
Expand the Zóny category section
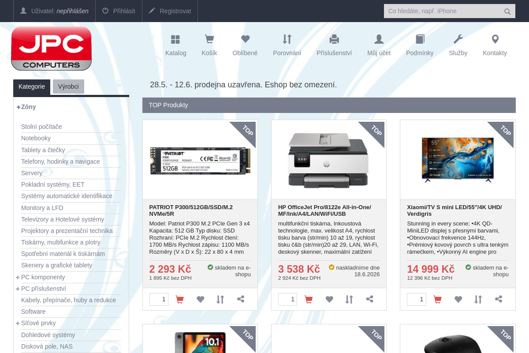coord(19,107)
